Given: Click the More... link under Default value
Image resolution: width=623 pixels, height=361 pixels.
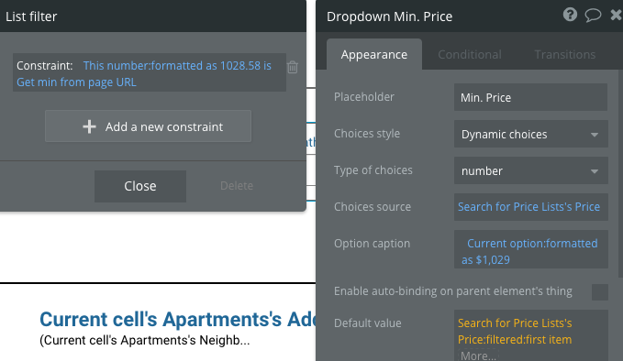Looking at the screenshot, I should click(x=478, y=356).
